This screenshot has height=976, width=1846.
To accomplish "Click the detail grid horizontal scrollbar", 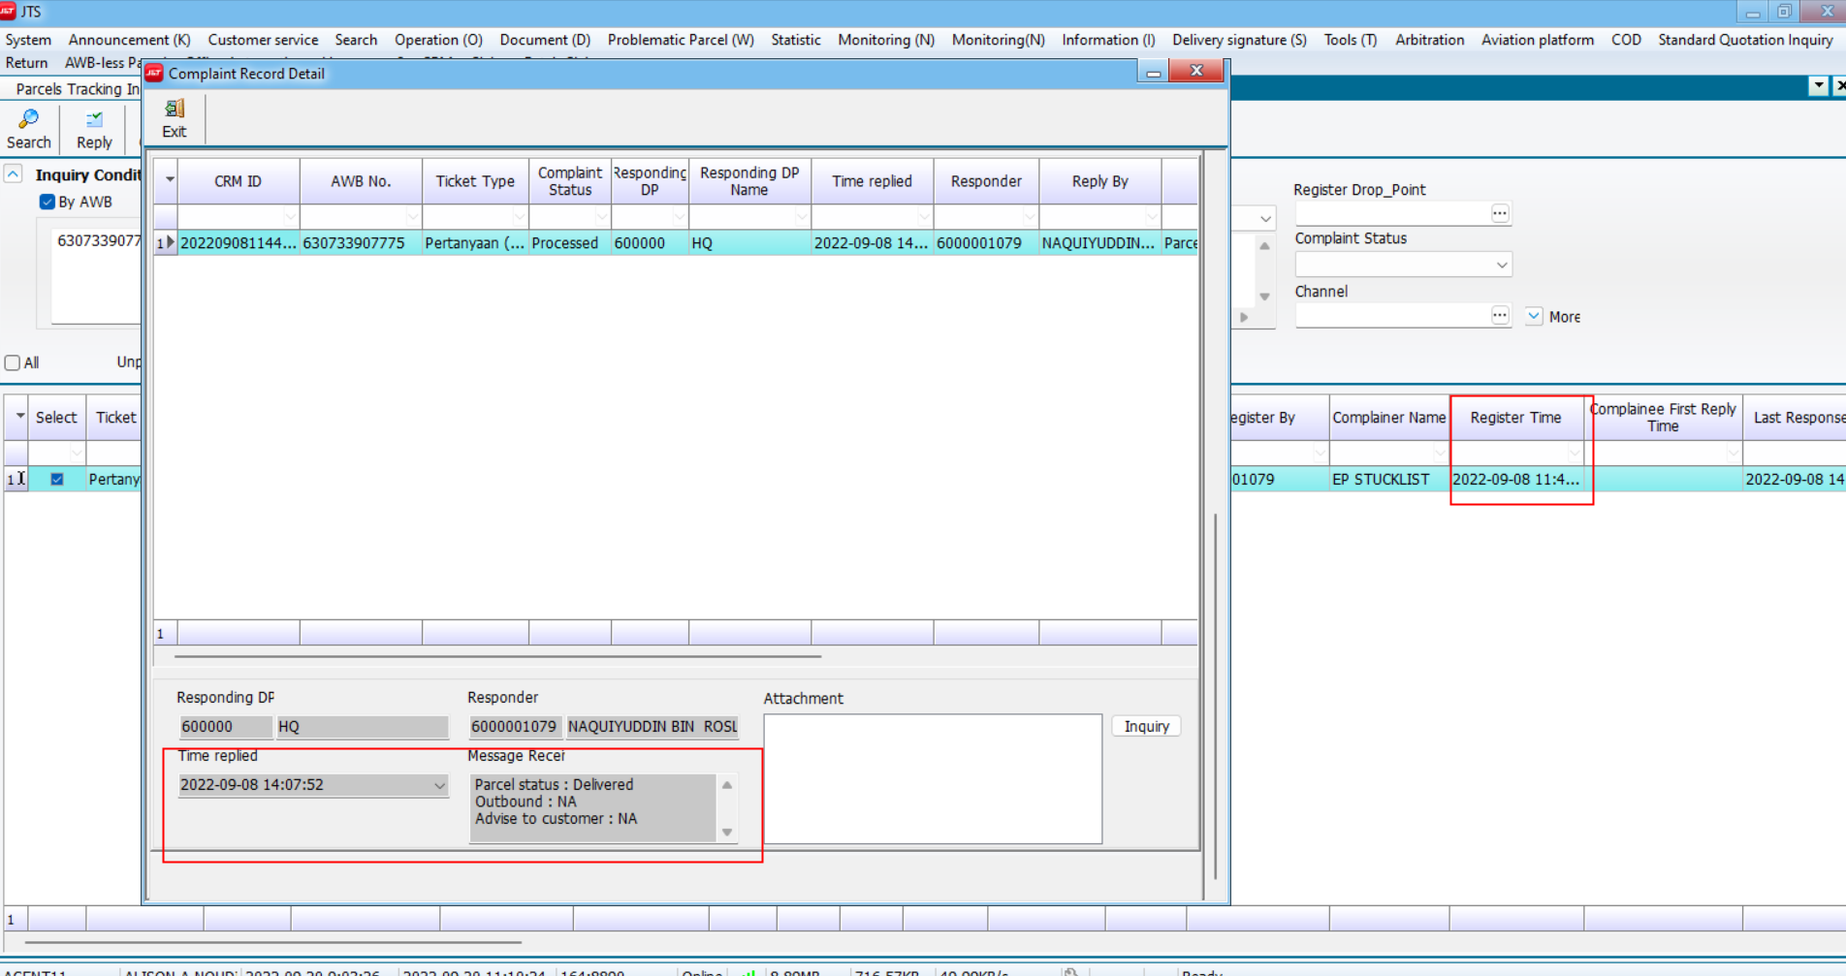I will click(498, 656).
